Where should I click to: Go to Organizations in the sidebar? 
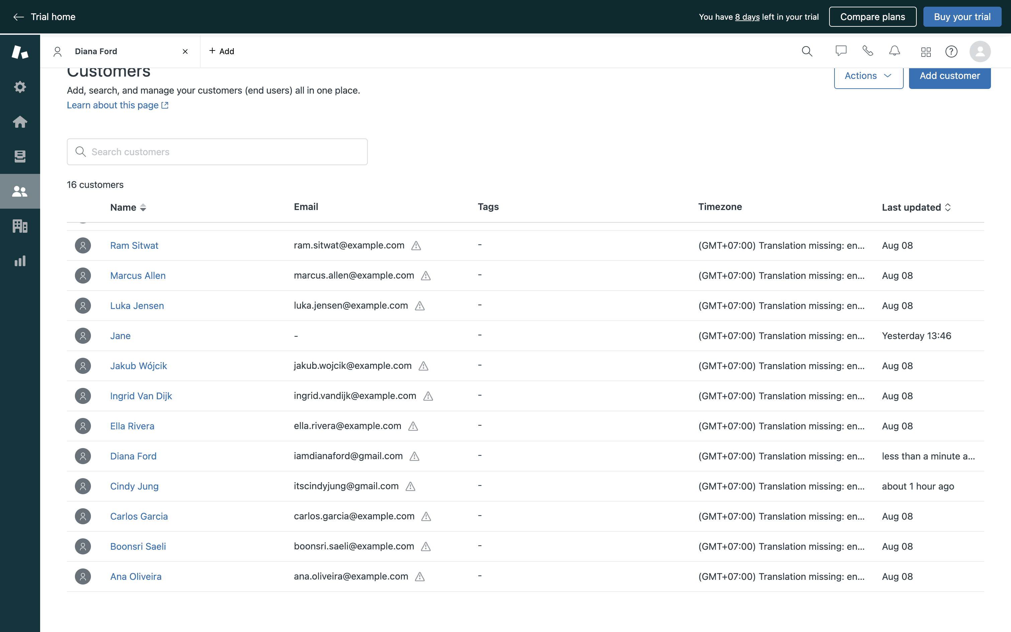(x=20, y=226)
